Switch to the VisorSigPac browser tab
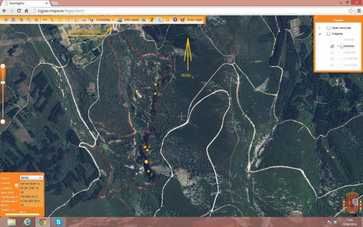 coord(24,3)
